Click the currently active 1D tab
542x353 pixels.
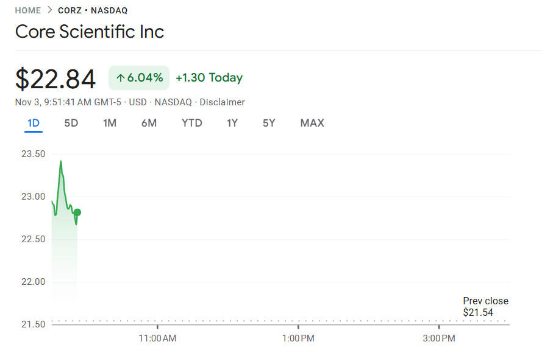pos(34,123)
